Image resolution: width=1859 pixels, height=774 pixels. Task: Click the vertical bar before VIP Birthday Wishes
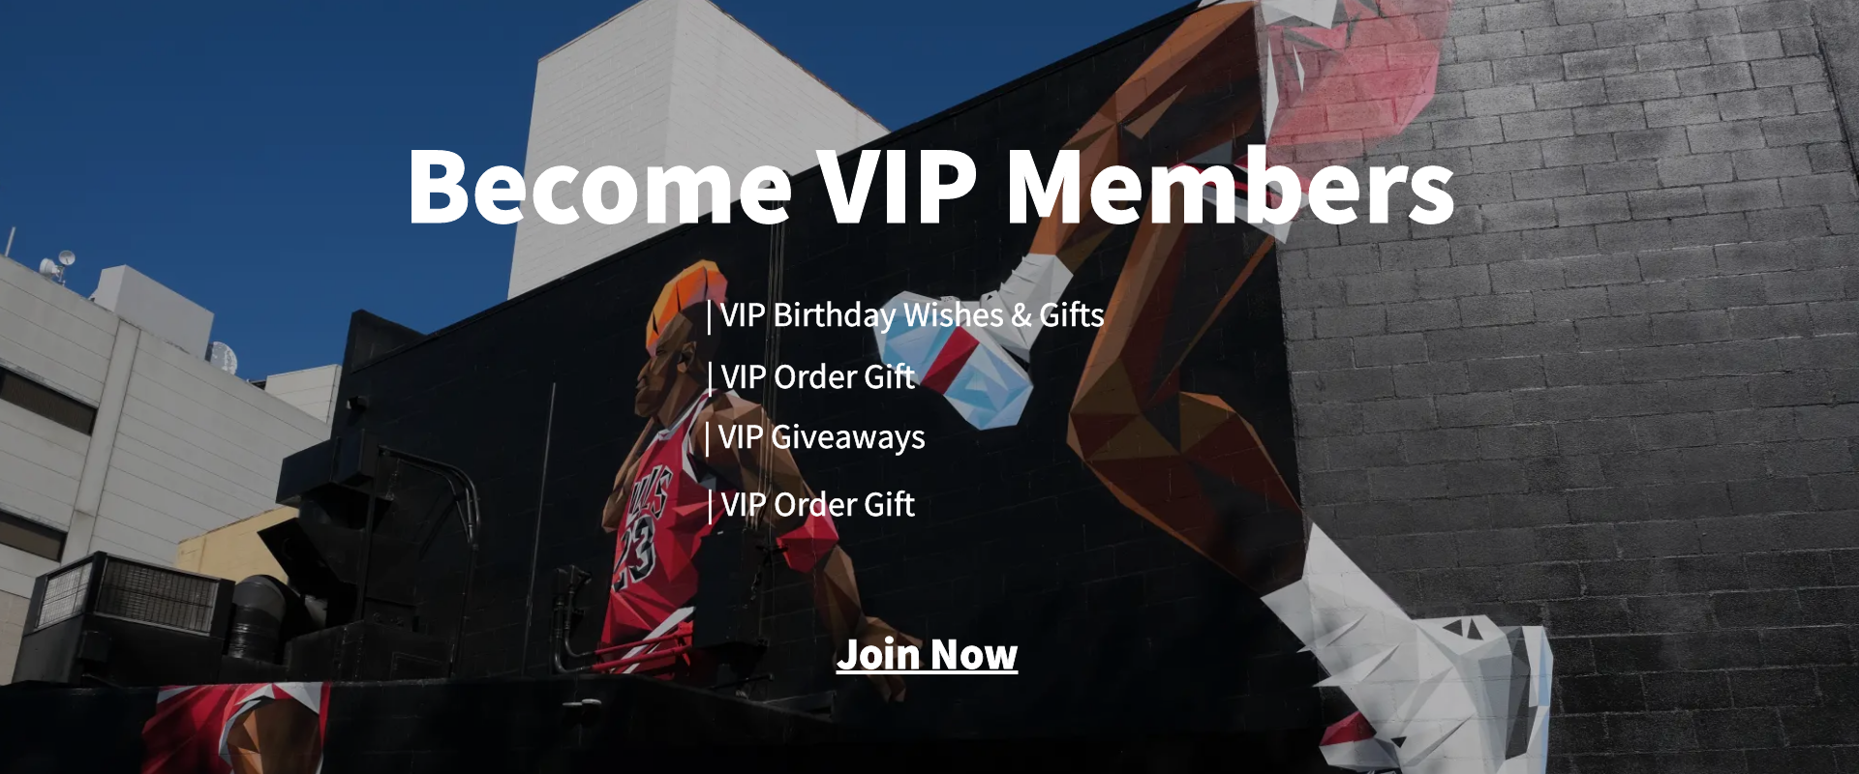pyautogui.click(x=710, y=315)
